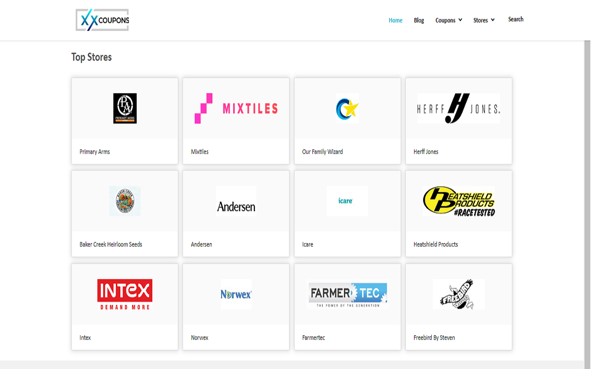
Task: Click Search in the navigation bar
Action: tap(516, 19)
